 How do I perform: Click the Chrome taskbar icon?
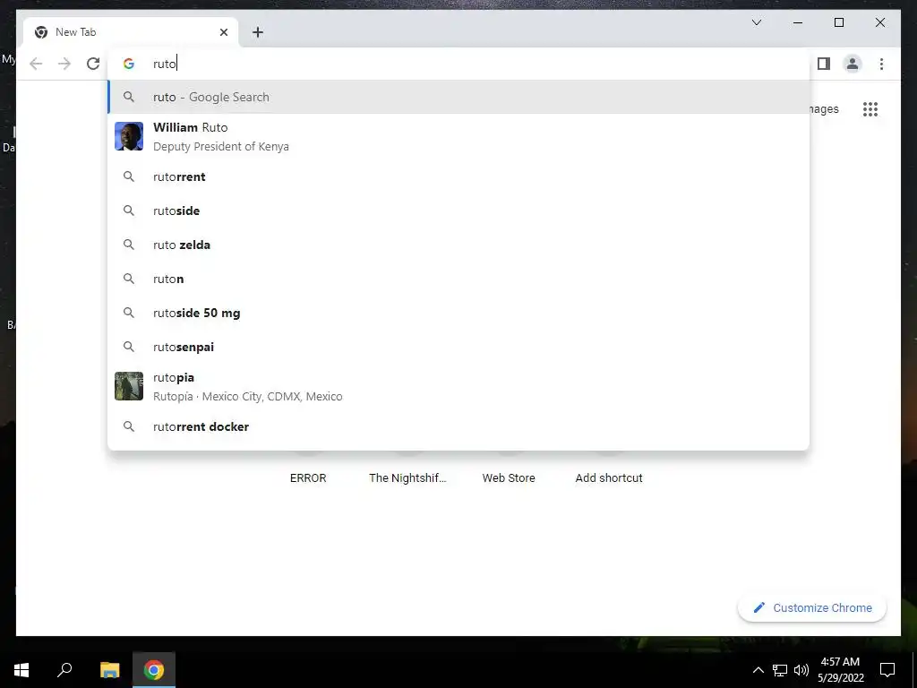[x=154, y=670]
